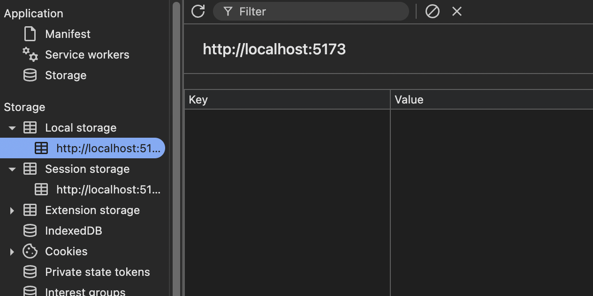Click the Cookies icon in sidebar
Screen dimensions: 593x296
click(x=30, y=252)
